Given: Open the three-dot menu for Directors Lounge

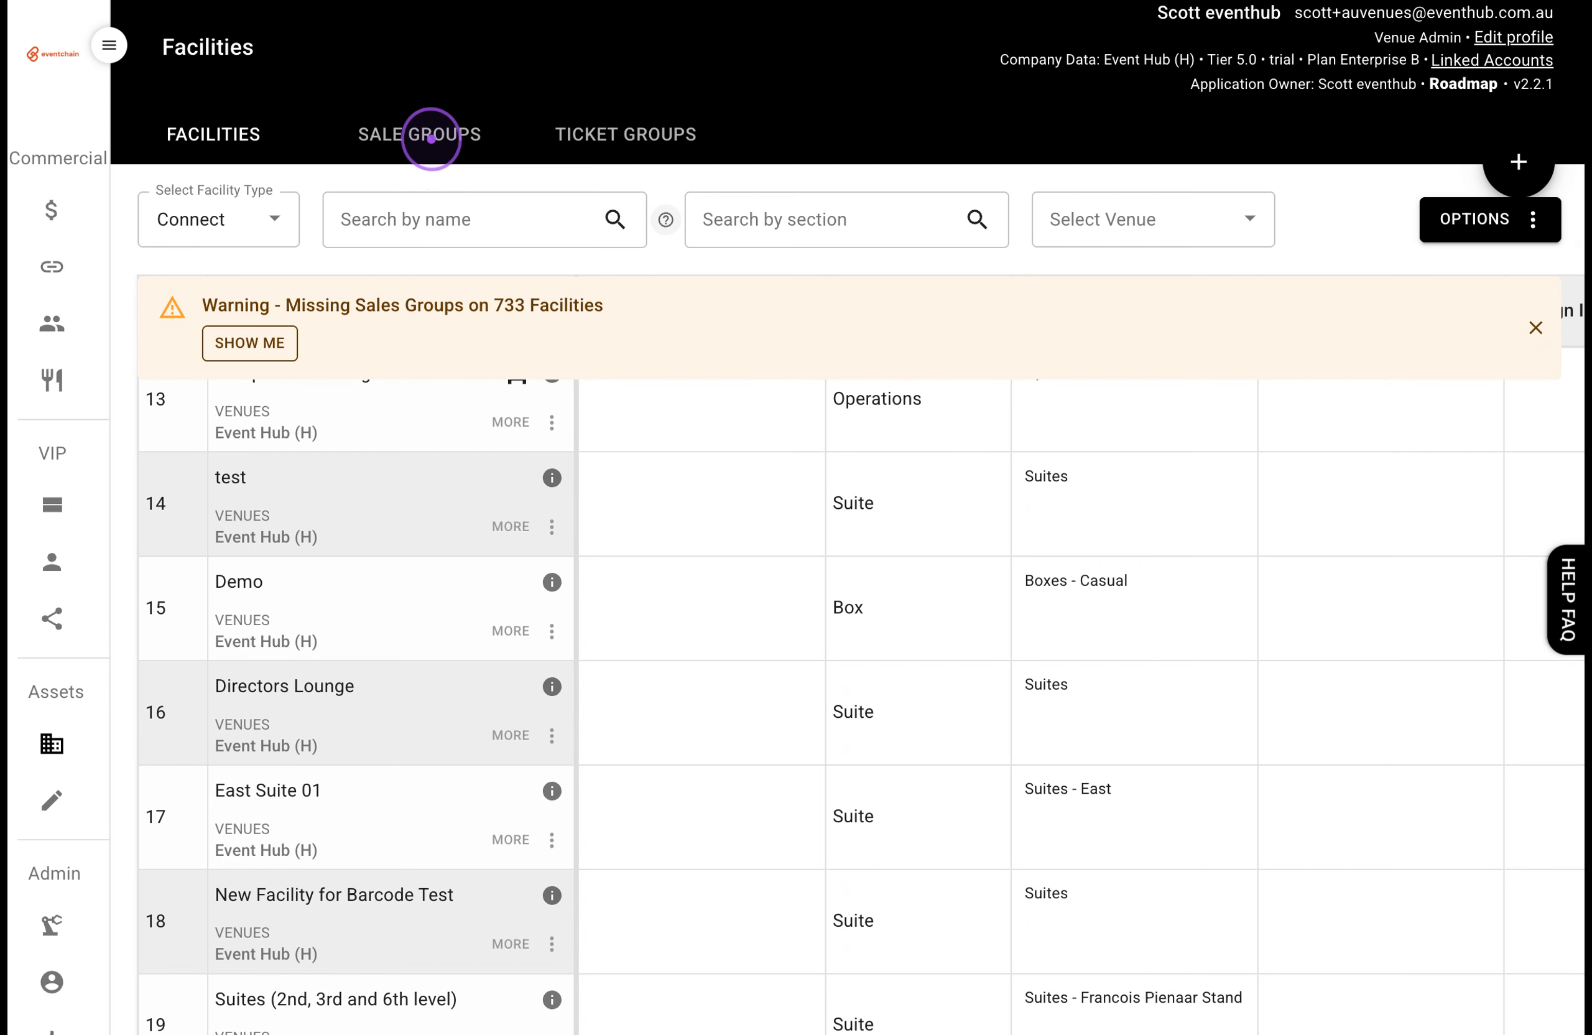Looking at the screenshot, I should (x=552, y=735).
